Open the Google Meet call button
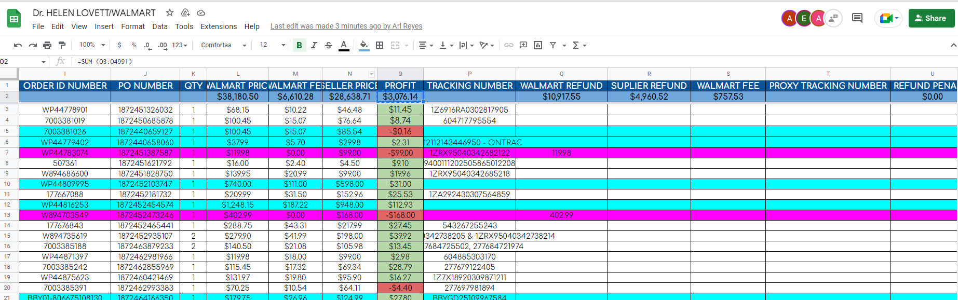The height and width of the screenshot is (300, 958). coord(888,18)
